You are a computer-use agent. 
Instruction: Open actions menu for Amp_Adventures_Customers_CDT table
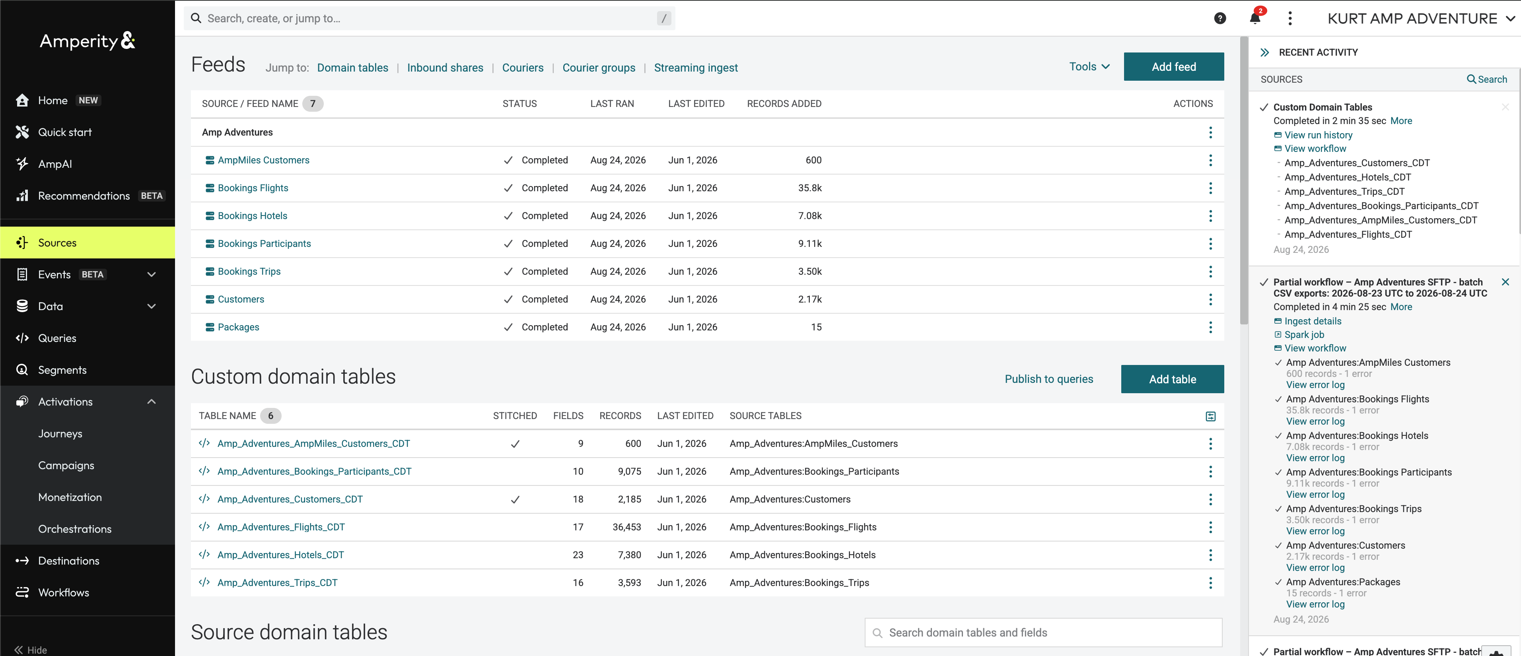[x=1210, y=499]
